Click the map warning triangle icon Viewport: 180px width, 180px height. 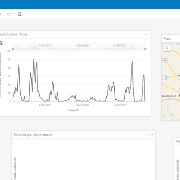[x=164, y=117]
